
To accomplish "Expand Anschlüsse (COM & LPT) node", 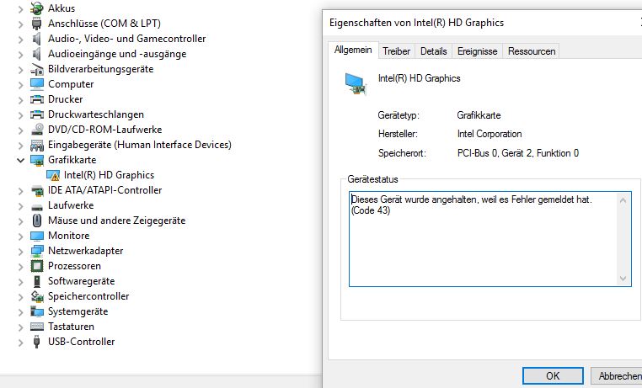I will [x=20, y=24].
